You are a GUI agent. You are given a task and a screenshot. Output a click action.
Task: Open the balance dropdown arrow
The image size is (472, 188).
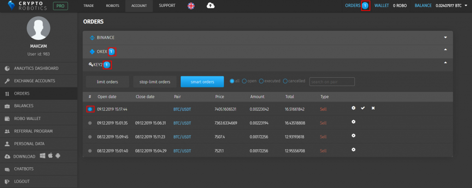pos(466,6)
